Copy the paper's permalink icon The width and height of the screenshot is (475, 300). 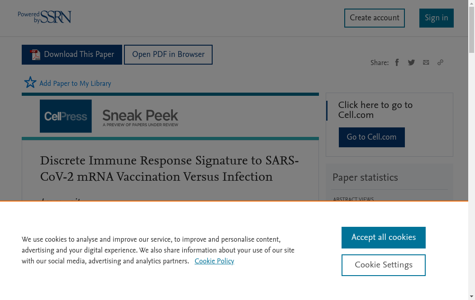(x=440, y=62)
